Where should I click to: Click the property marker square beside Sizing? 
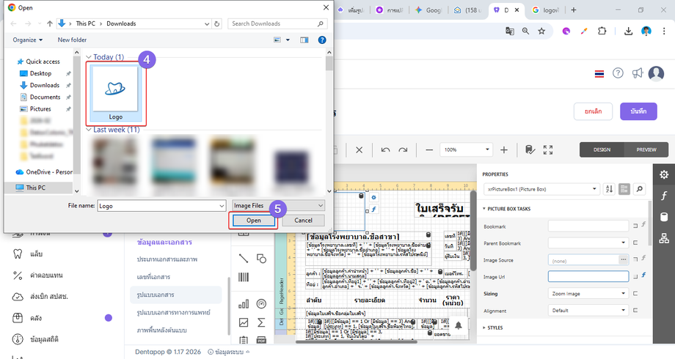635,293
